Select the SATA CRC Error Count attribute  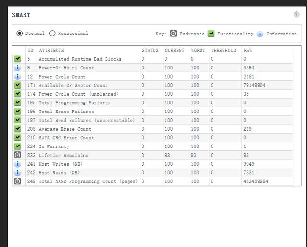[x=66, y=138]
